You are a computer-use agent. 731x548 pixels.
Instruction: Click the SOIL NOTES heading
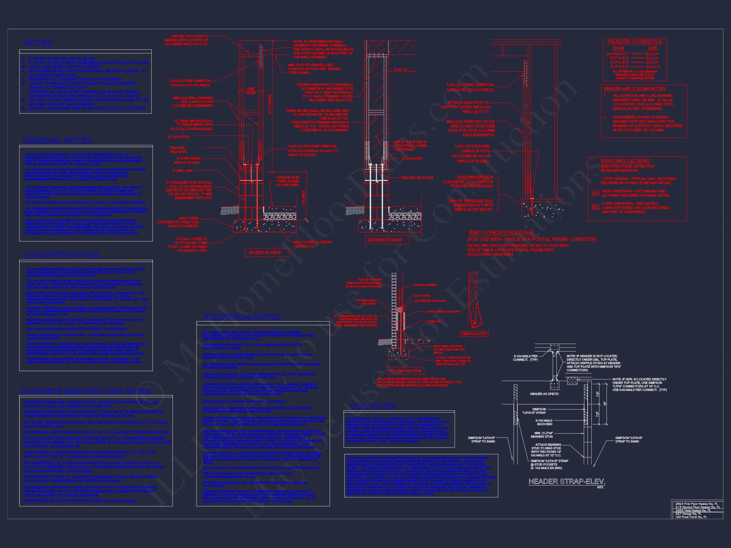pos(373,406)
